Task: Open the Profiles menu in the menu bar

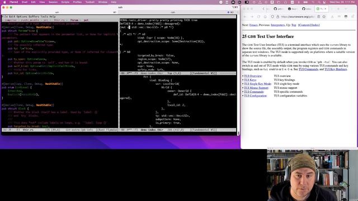Action: pos(77,2)
